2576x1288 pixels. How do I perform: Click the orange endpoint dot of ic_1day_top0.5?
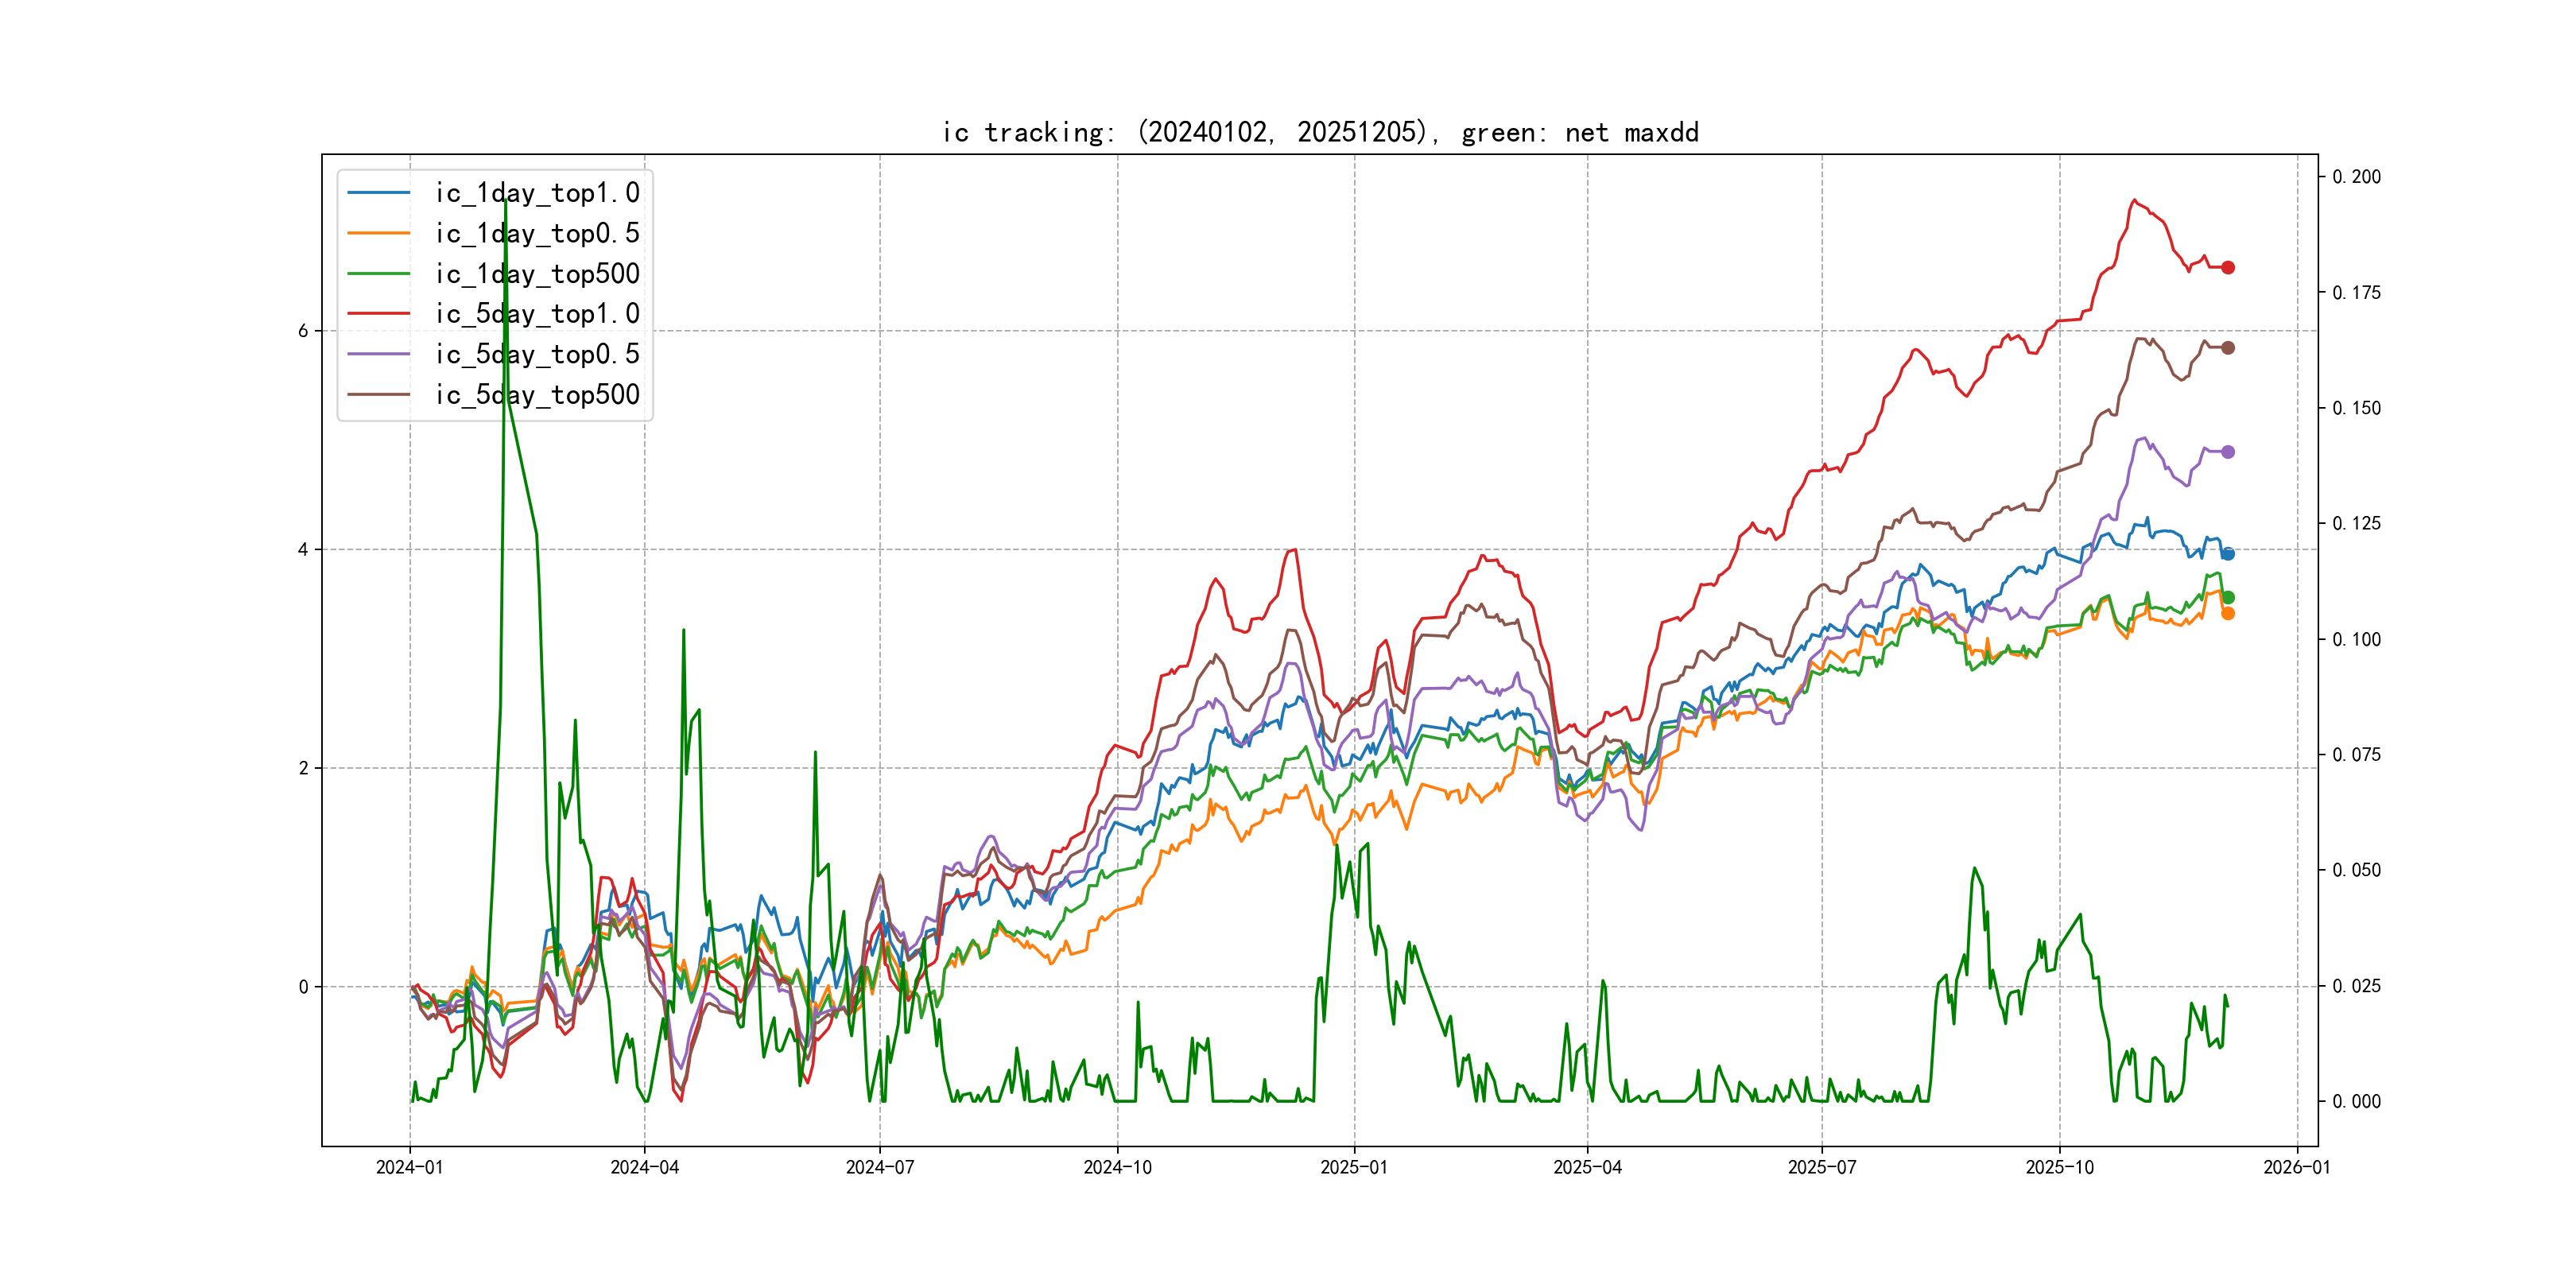point(2227,613)
